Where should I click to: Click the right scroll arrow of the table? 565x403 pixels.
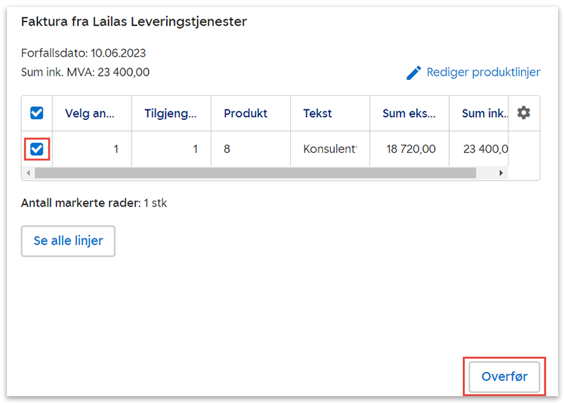click(502, 173)
